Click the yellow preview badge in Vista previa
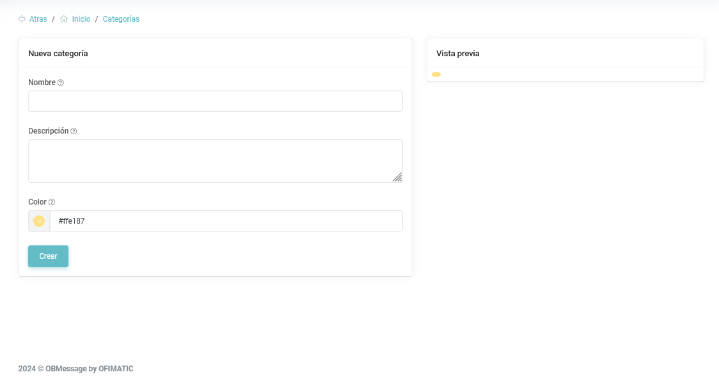The width and height of the screenshot is (719, 379). point(436,75)
